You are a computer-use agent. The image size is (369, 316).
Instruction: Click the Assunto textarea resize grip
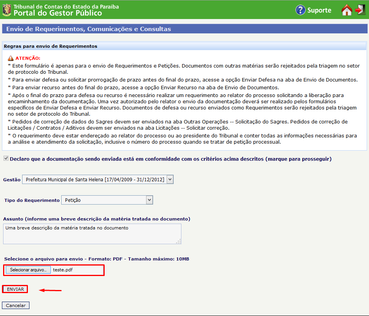[x=178, y=241]
